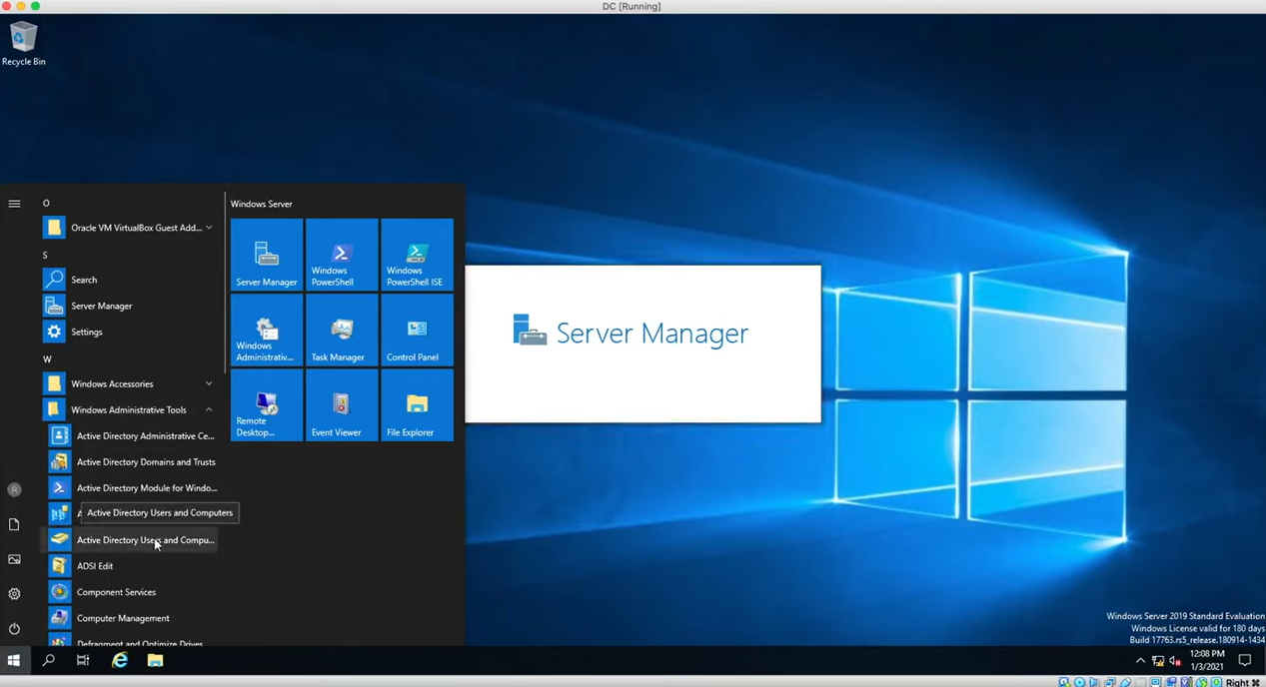Open File Explorer from the taskbar
Viewport: 1266px width, 687px height.
[x=155, y=660]
